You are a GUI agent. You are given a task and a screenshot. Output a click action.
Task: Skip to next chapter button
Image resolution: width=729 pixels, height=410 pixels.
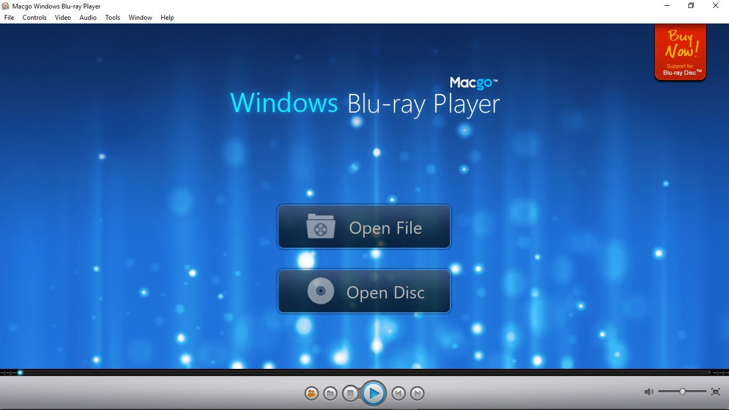point(417,394)
